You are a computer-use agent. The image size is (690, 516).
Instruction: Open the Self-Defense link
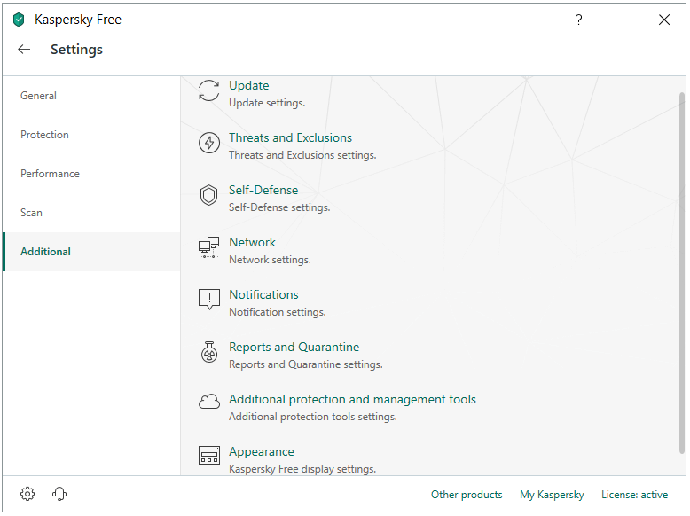pyautogui.click(x=263, y=190)
